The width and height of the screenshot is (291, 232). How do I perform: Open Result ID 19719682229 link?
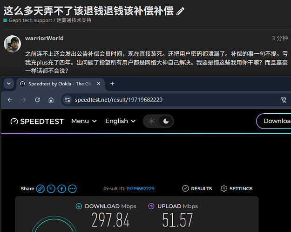140,189
